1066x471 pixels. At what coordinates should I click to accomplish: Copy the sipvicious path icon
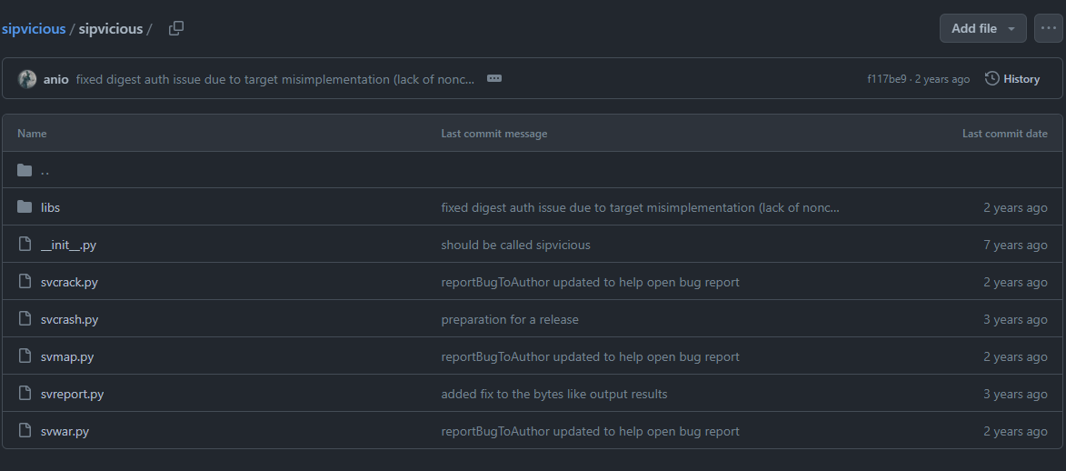coord(176,28)
